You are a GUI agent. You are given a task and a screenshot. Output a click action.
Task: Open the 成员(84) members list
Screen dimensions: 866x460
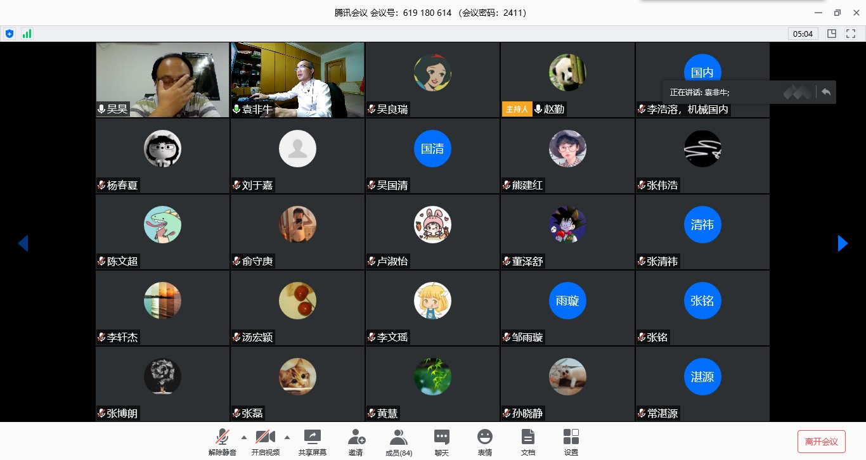[399, 442]
